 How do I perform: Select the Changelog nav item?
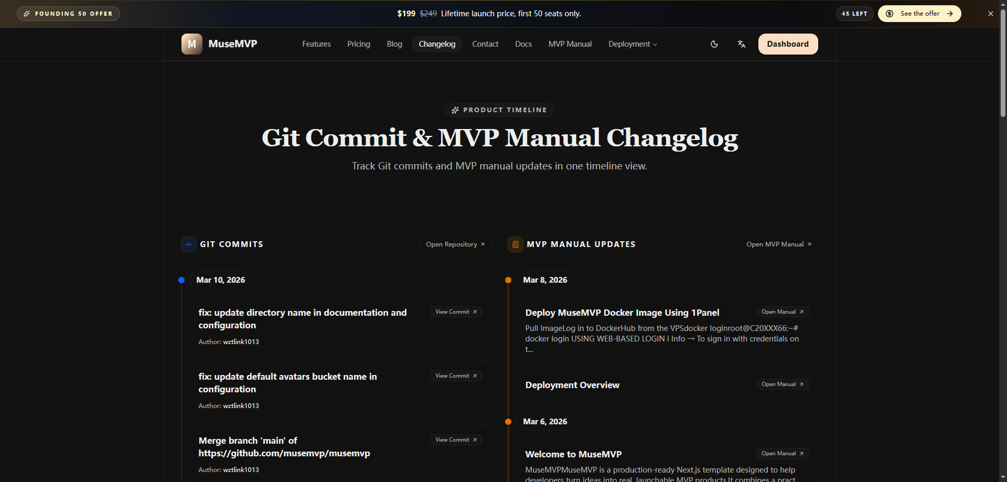coord(436,44)
